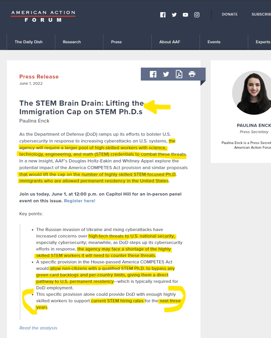Open the Research menu item

coord(72,42)
